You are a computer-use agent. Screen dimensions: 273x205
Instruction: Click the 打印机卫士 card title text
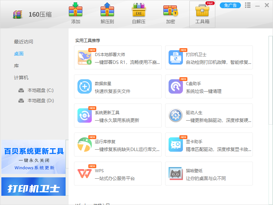[x=196, y=55]
